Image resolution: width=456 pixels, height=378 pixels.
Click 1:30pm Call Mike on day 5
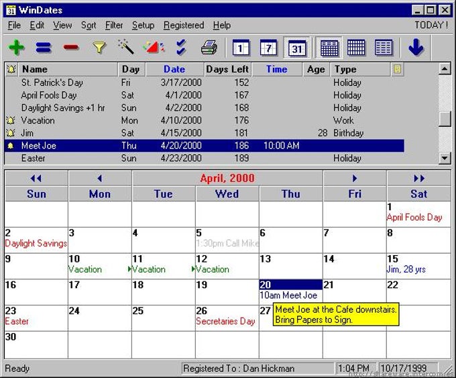tap(227, 243)
